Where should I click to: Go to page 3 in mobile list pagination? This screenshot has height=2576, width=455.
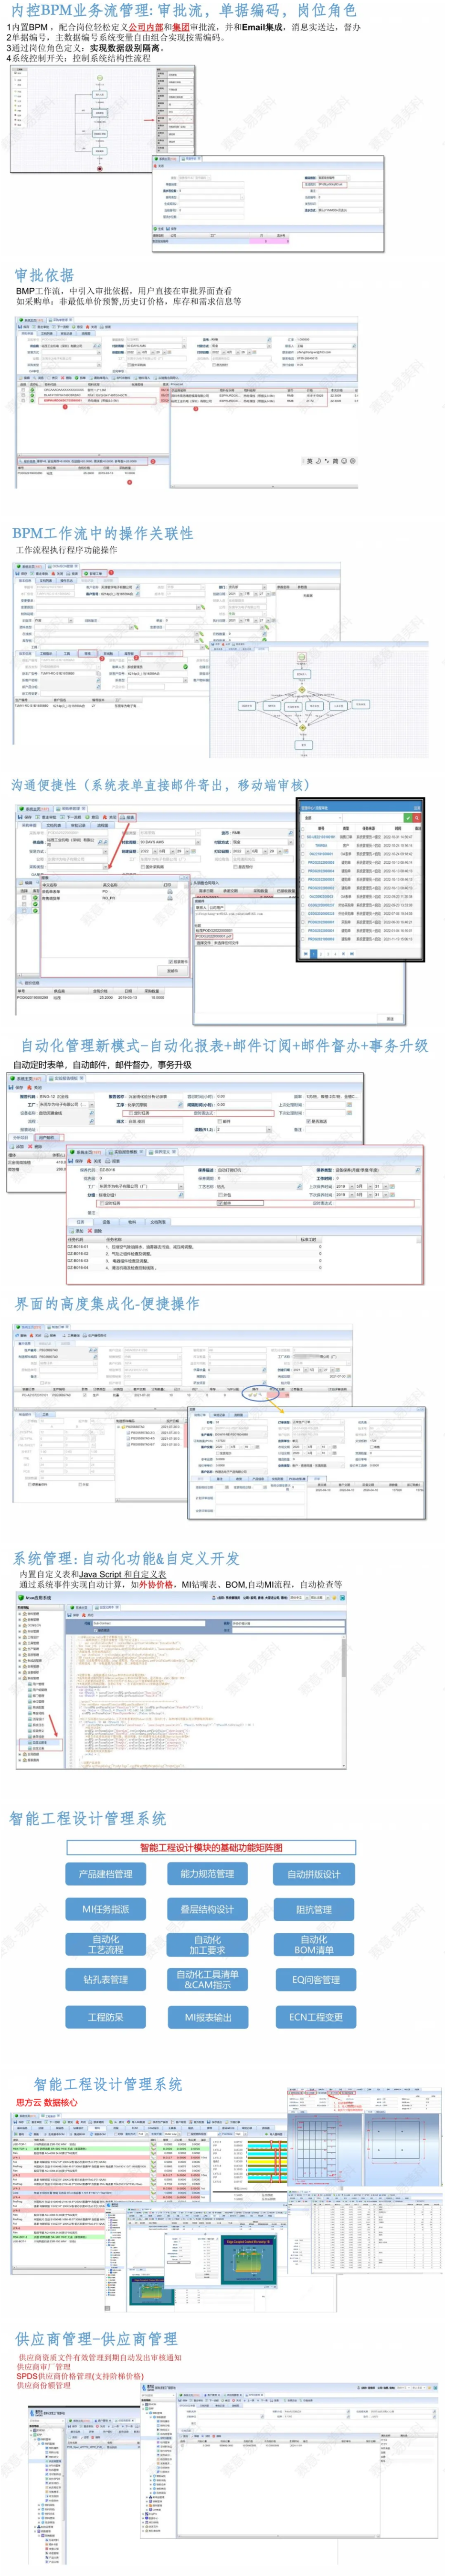tap(328, 954)
